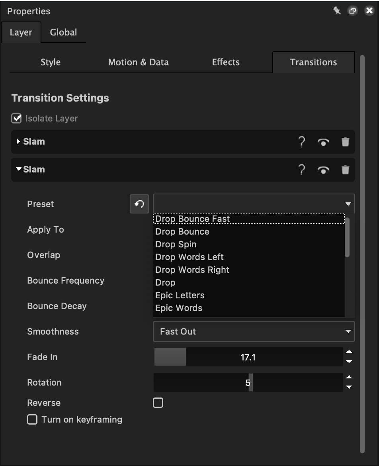Image resolution: width=379 pixels, height=466 pixels.
Task: Click the Rotation slider showing 5
Action: [x=248, y=382]
